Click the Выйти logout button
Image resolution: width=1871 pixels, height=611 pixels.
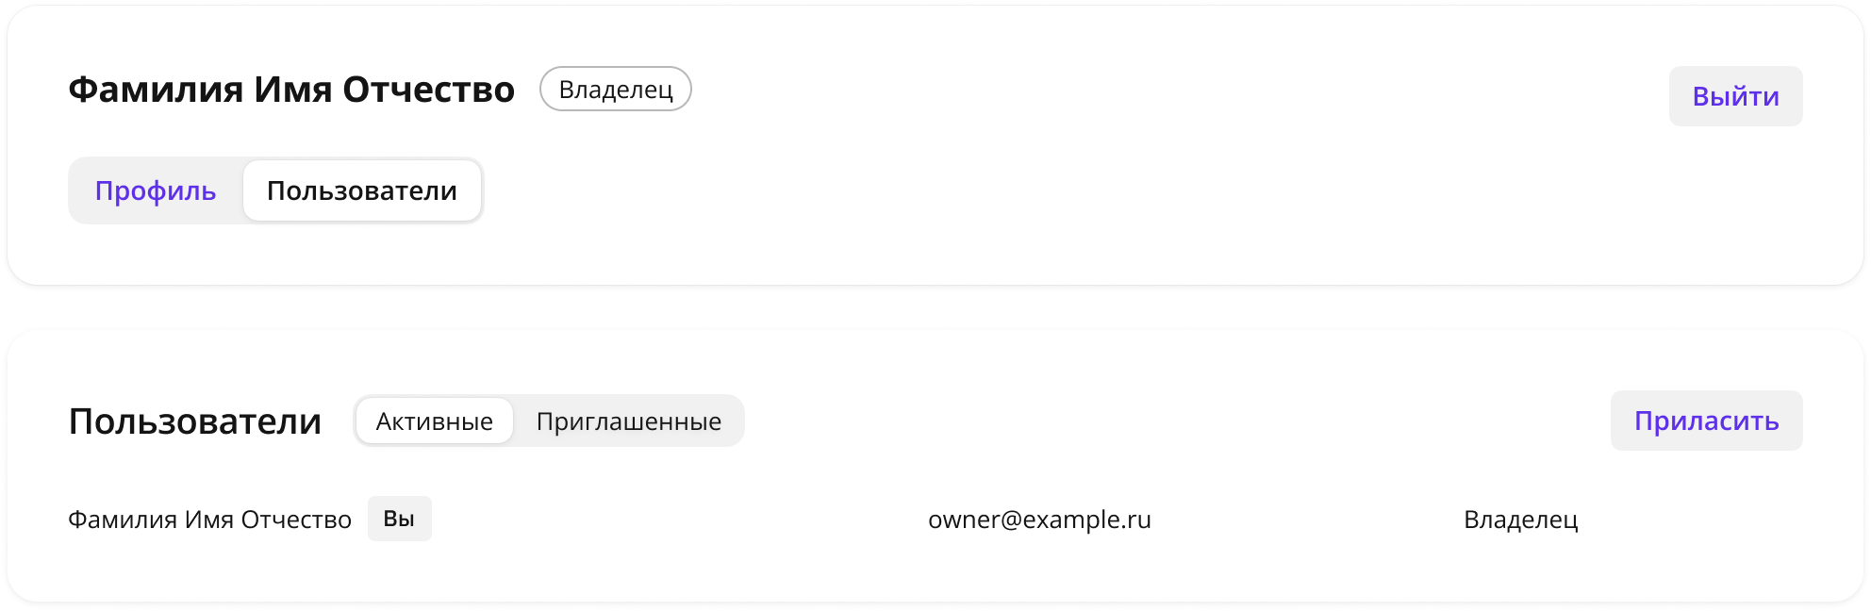click(1735, 96)
